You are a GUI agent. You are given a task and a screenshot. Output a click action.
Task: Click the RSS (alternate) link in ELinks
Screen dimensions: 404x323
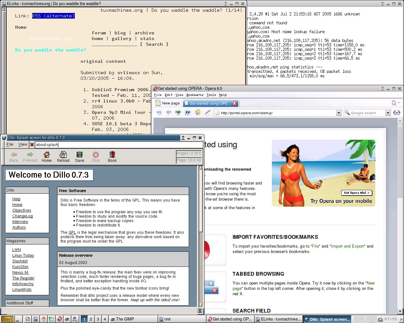[x=53, y=16]
